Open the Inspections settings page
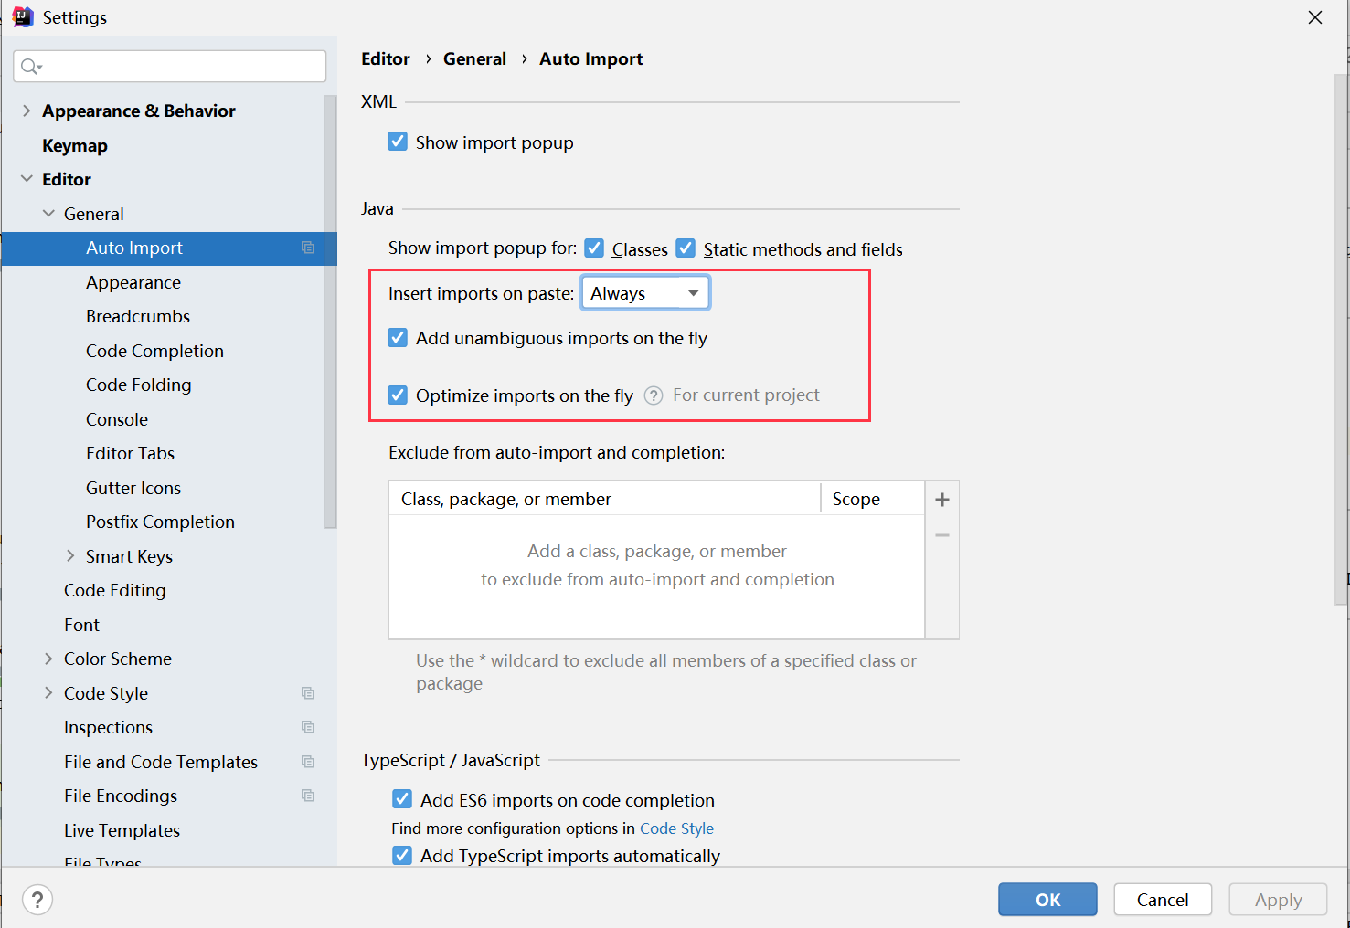 [x=108, y=727]
